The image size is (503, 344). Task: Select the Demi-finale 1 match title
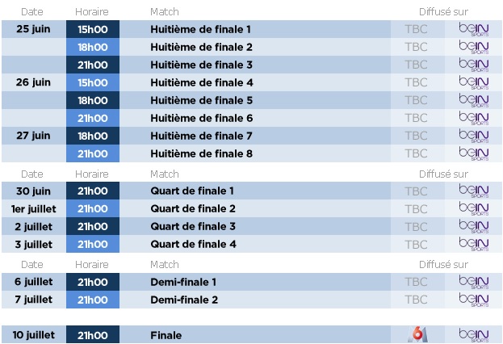183,282
